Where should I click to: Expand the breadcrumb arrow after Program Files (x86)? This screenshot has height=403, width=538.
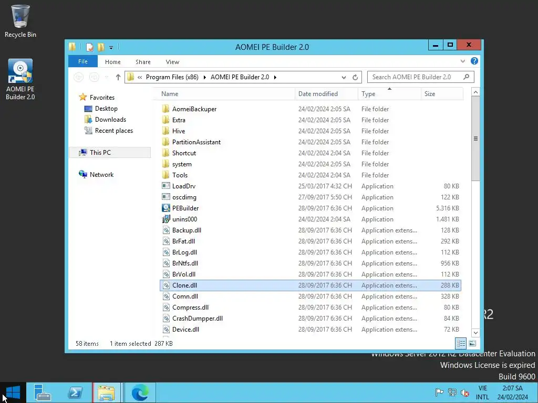tap(204, 78)
